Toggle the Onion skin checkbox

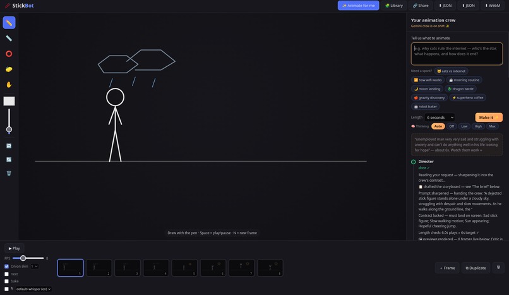click(x=6, y=267)
